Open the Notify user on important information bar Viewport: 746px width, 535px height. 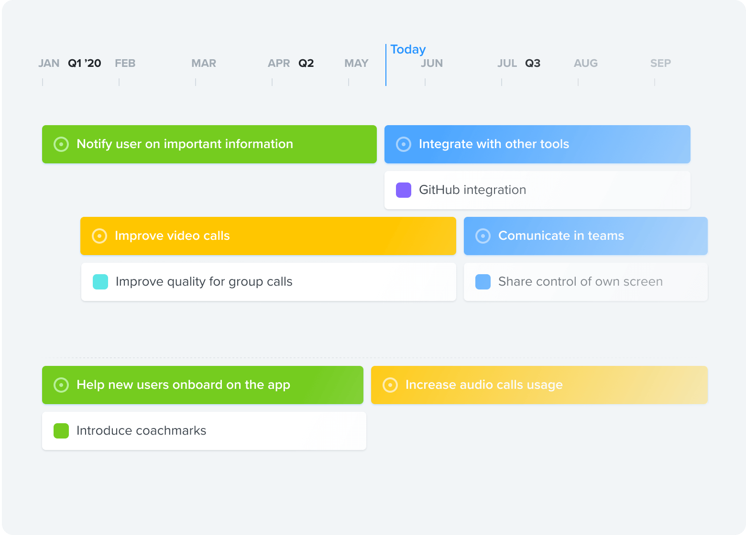pos(209,144)
